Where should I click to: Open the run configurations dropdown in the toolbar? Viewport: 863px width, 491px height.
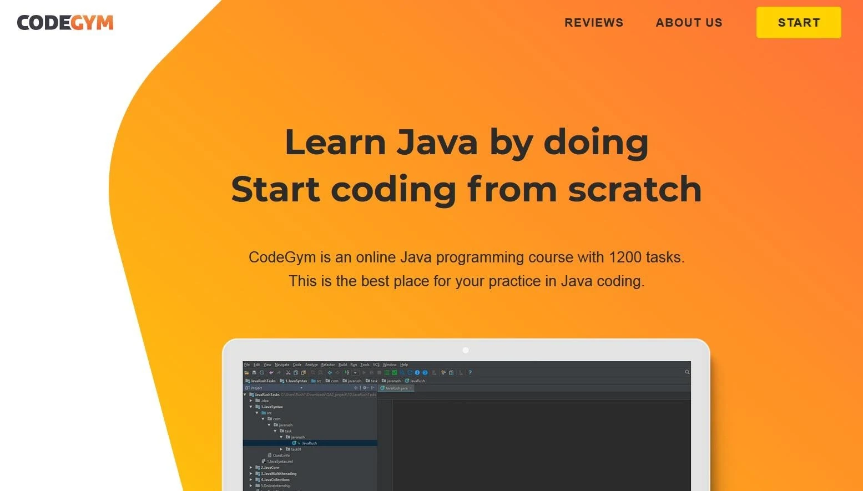tap(355, 372)
